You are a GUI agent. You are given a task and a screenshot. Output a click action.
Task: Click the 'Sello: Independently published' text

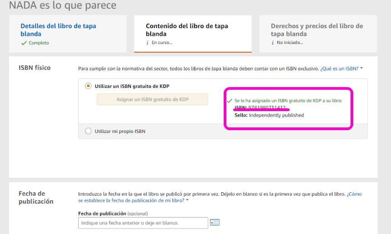[269, 115]
